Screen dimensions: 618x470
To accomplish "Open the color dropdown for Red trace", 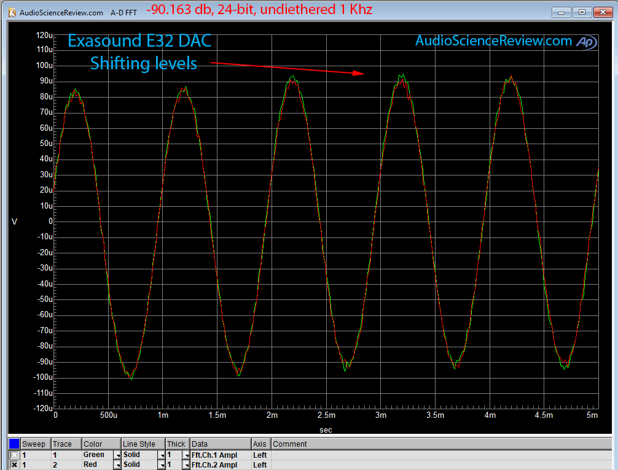I will coord(117,465).
